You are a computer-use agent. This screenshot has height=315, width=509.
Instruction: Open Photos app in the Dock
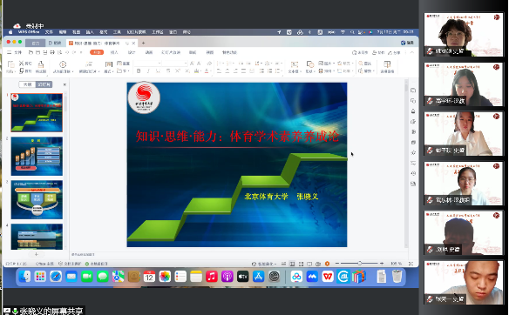165,277
